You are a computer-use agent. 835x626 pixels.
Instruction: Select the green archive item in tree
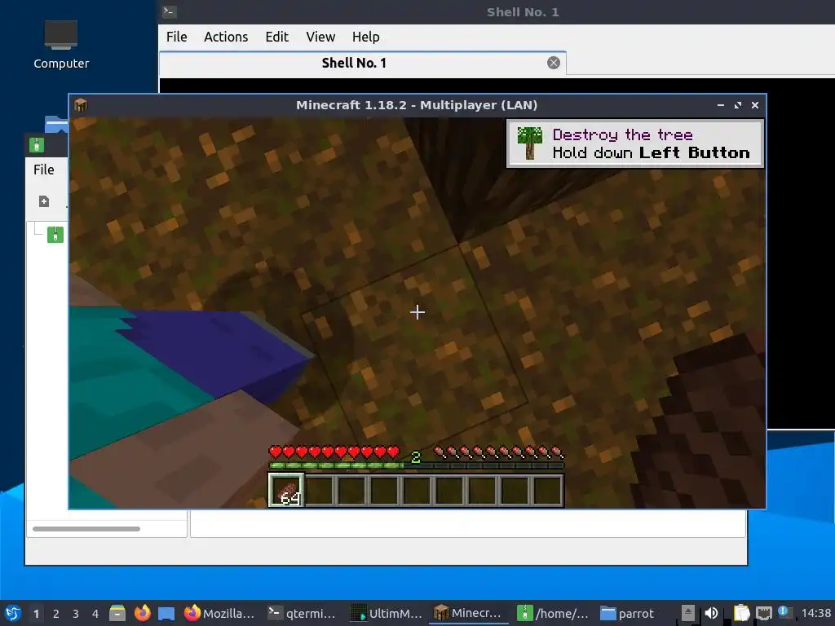pos(55,235)
